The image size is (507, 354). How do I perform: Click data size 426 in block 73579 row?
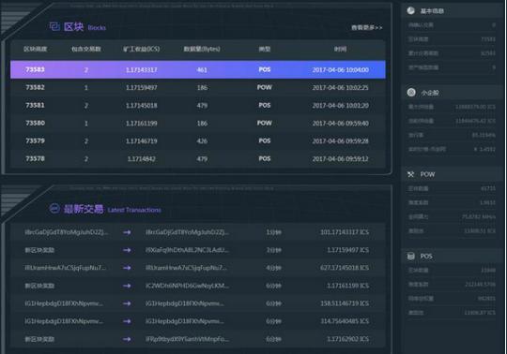point(202,140)
